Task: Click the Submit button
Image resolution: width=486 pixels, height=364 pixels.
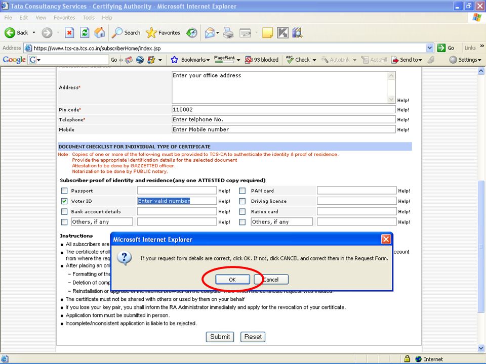Action: point(220,337)
